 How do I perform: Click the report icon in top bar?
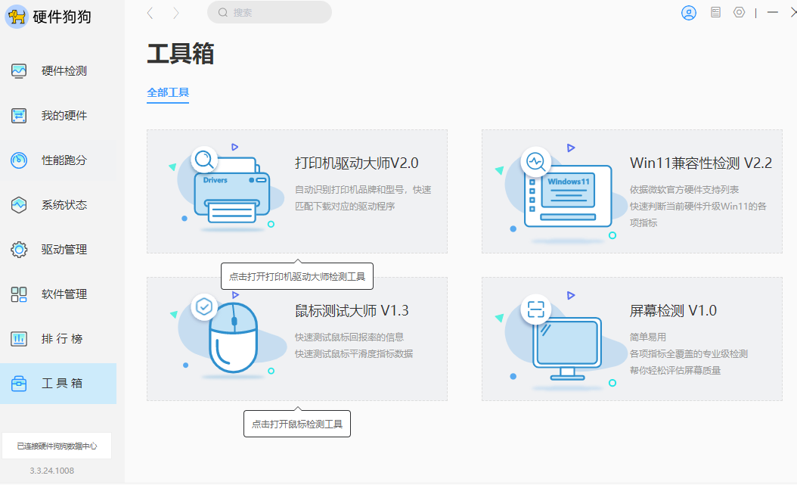pos(715,12)
